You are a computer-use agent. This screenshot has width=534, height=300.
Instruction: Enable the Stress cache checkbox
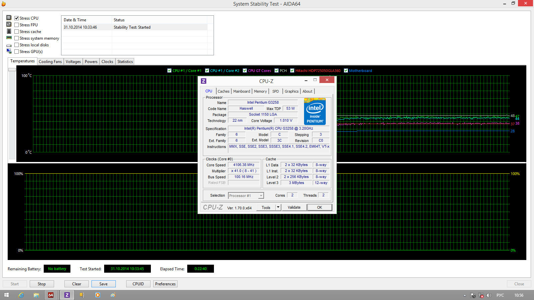[x=16, y=31]
